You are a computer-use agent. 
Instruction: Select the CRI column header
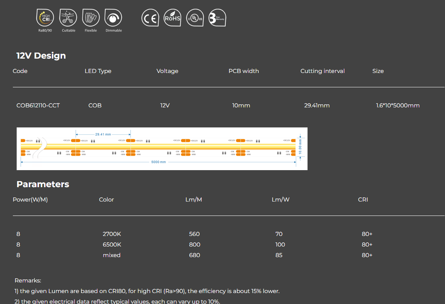point(362,200)
